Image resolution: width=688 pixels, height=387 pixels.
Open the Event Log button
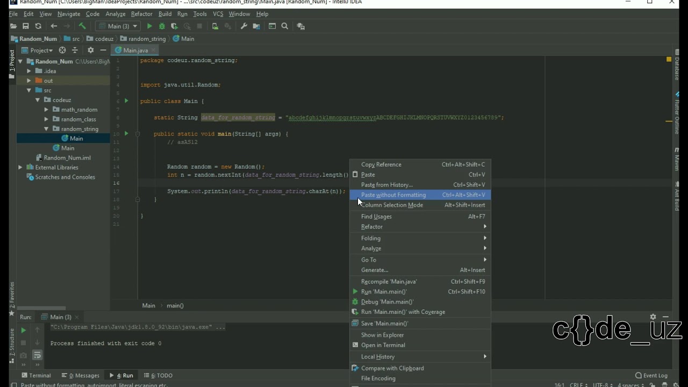(x=651, y=376)
